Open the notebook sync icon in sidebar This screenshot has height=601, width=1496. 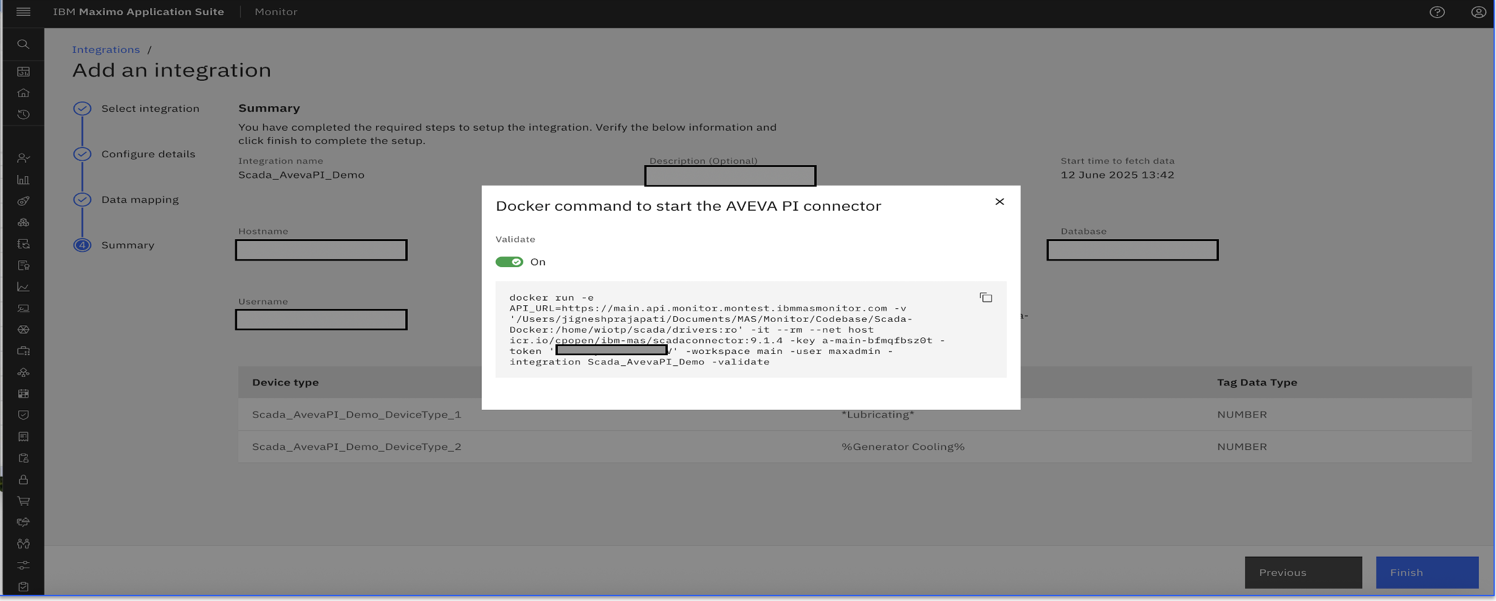pos(23,244)
